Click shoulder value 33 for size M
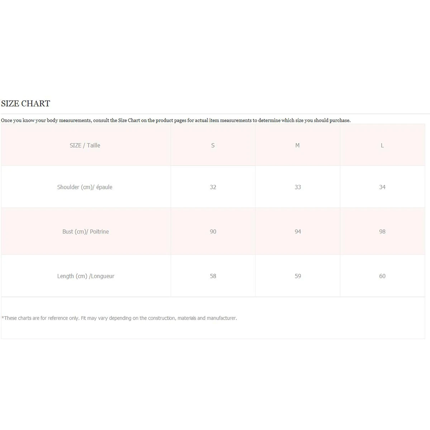Image resolution: width=430 pixels, height=430 pixels. click(298, 187)
